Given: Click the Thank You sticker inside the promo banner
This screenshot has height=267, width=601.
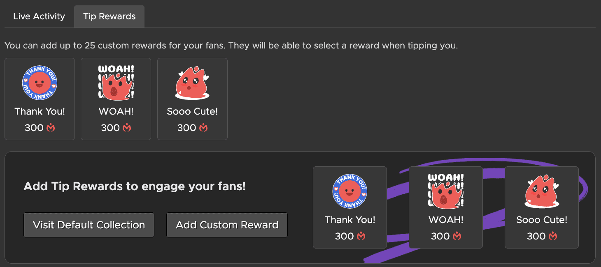Looking at the screenshot, I should tap(350, 191).
